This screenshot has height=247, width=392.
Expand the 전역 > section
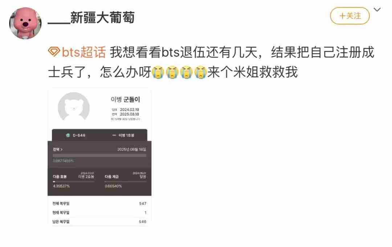click(58, 149)
